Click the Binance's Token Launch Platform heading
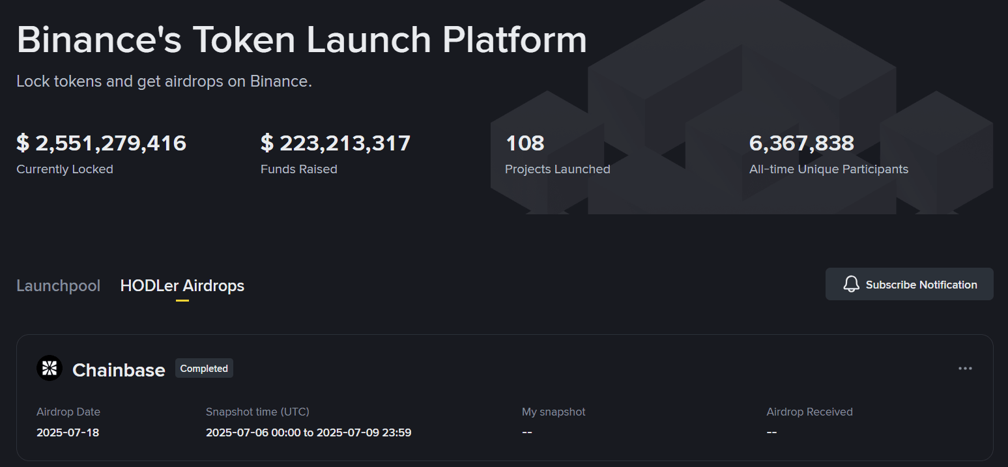This screenshot has height=467, width=1008. pyautogui.click(x=302, y=40)
